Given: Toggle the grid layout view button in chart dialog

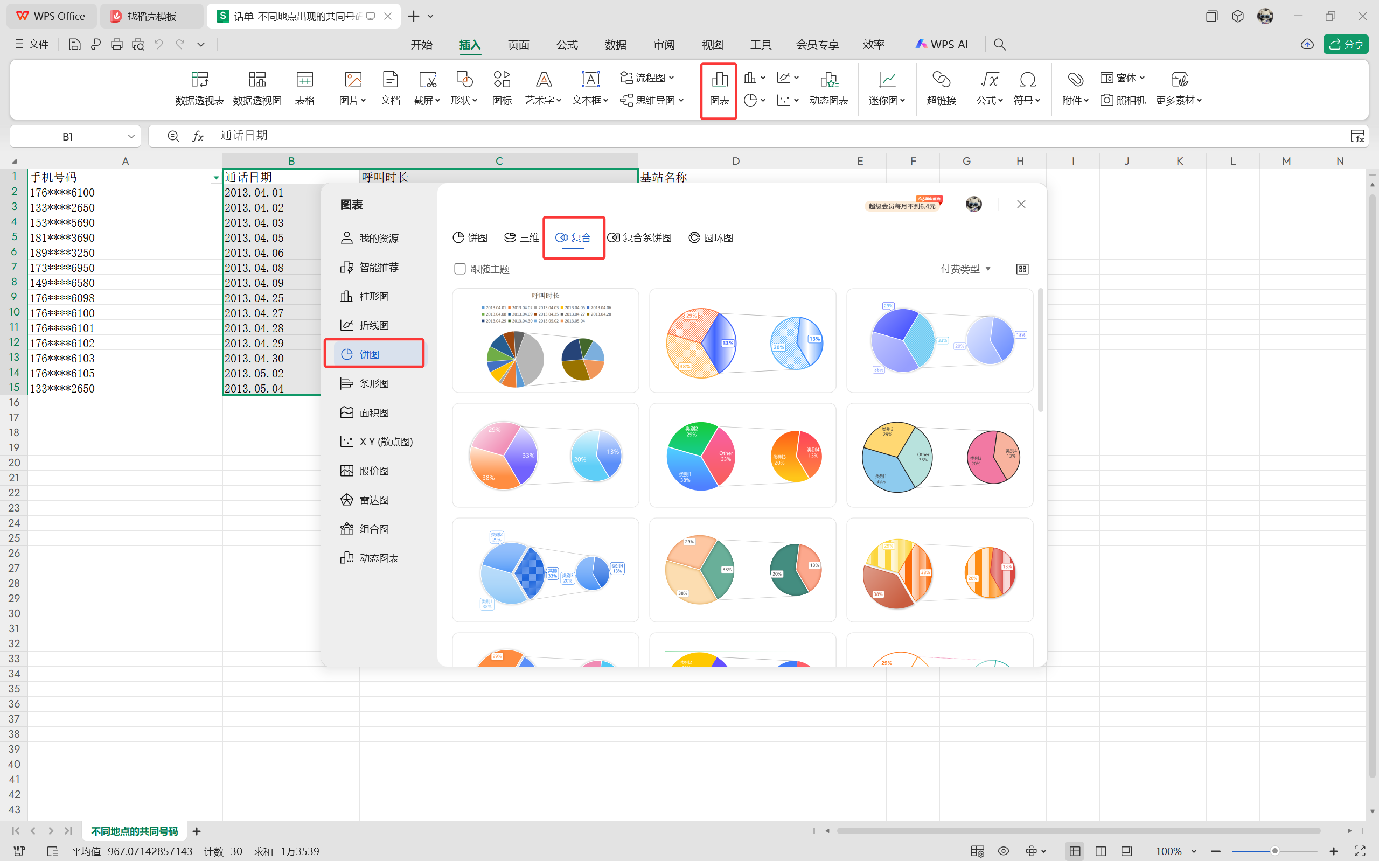Looking at the screenshot, I should pyautogui.click(x=1022, y=269).
